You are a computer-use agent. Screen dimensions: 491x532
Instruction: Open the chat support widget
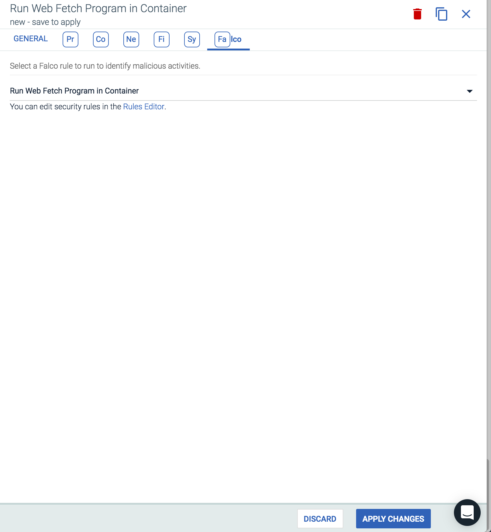click(467, 513)
